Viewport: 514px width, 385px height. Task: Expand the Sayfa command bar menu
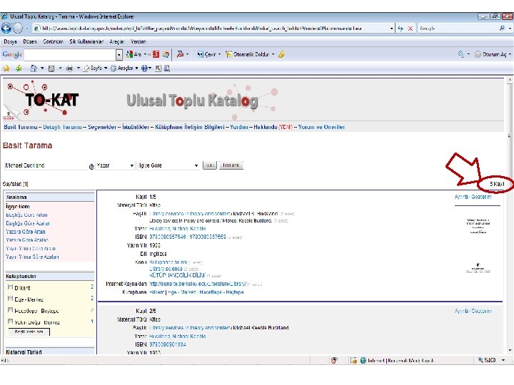(96, 68)
